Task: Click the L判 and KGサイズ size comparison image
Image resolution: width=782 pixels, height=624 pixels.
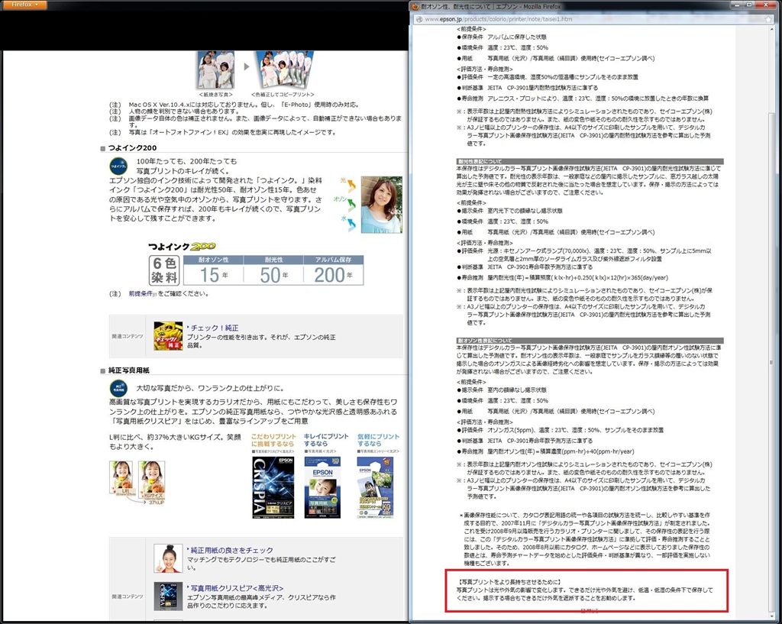Action: [x=137, y=482]
